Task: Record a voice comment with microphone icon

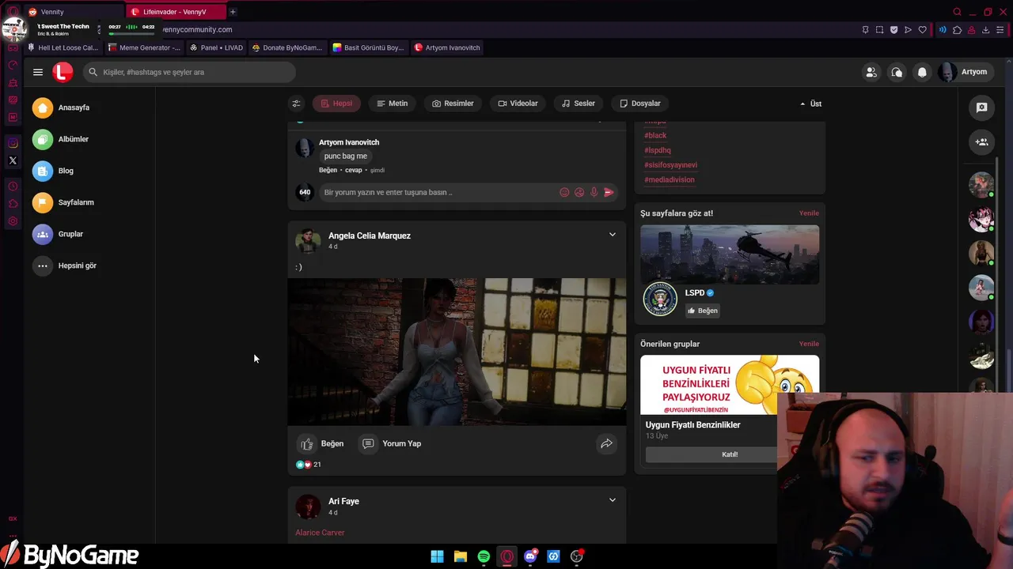Action: click(x=594, y=192)
